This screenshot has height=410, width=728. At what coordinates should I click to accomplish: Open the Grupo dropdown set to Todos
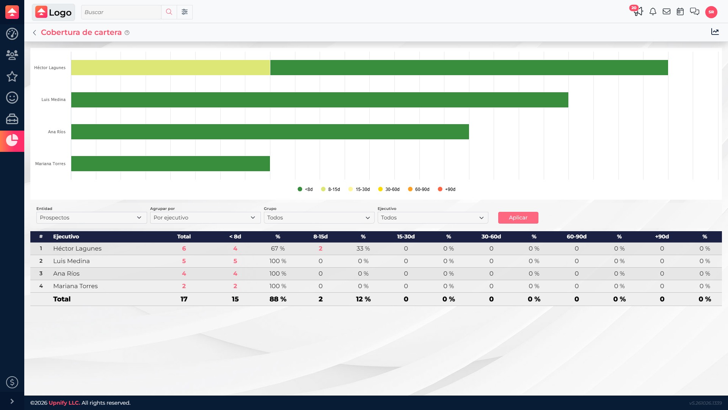(319, 218)
